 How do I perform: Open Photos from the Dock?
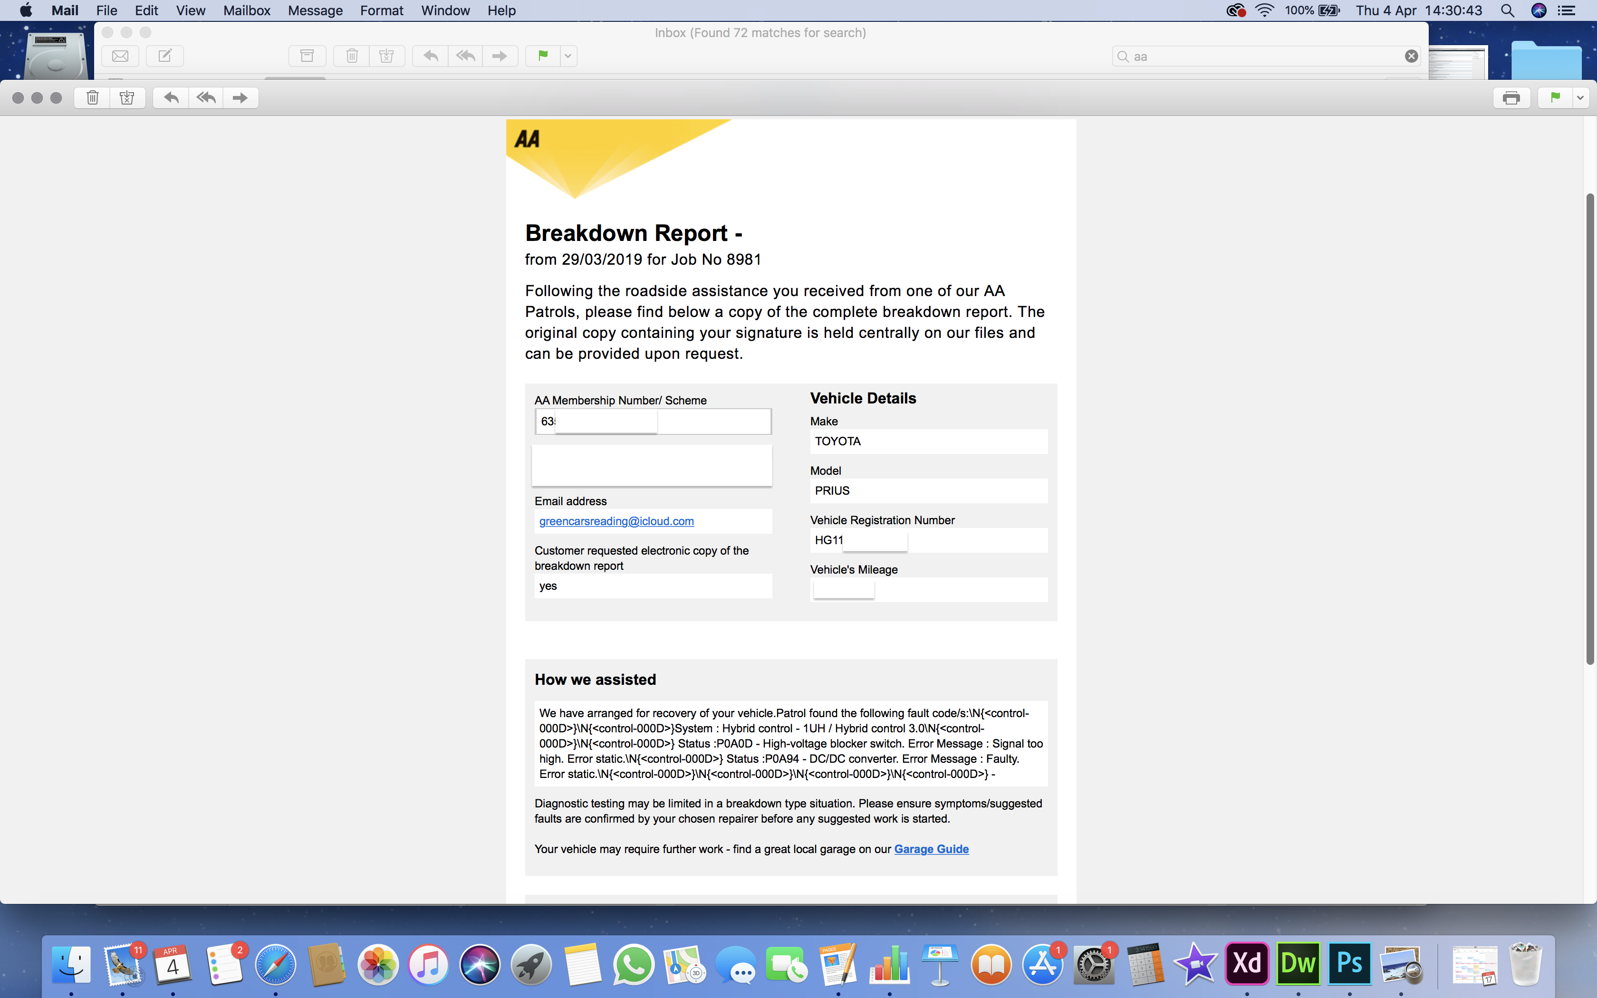[378, 964]
